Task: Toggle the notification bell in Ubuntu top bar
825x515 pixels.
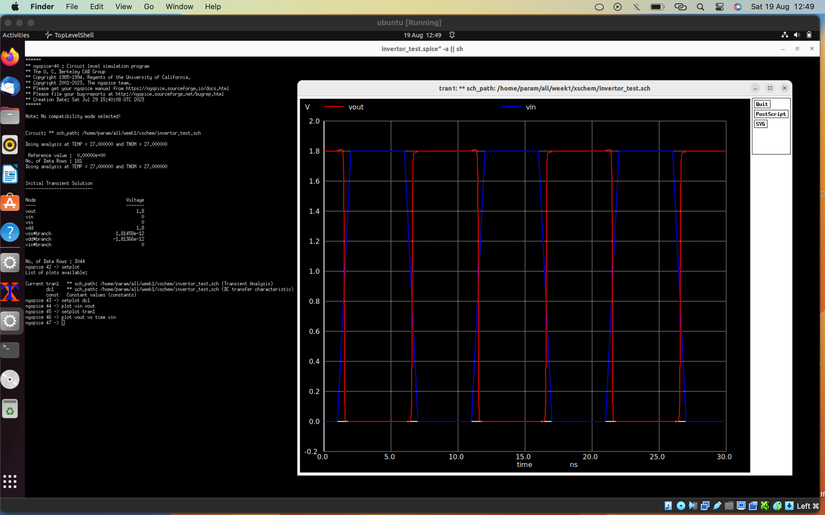Action: point(452,35)
